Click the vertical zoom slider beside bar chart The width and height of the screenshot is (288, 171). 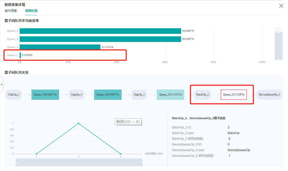pos(278,45)
